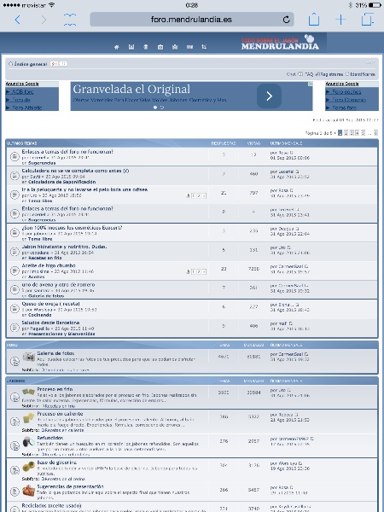Open 'Ir a la peluquería' topic

pyautogui.click(x=84, y=189)
